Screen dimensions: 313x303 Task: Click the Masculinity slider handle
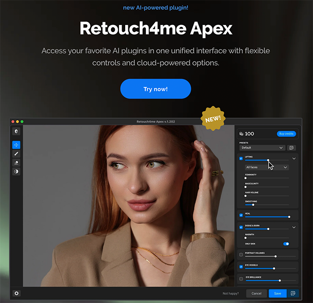[245, 187]
